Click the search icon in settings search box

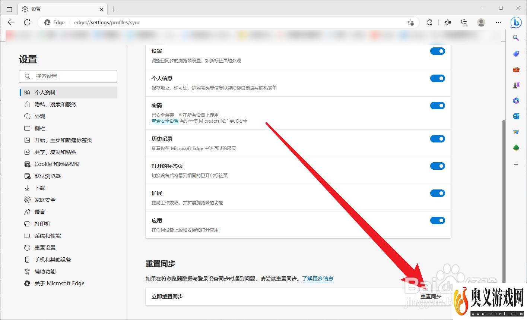pyautogui.click(x=27, y=76)
